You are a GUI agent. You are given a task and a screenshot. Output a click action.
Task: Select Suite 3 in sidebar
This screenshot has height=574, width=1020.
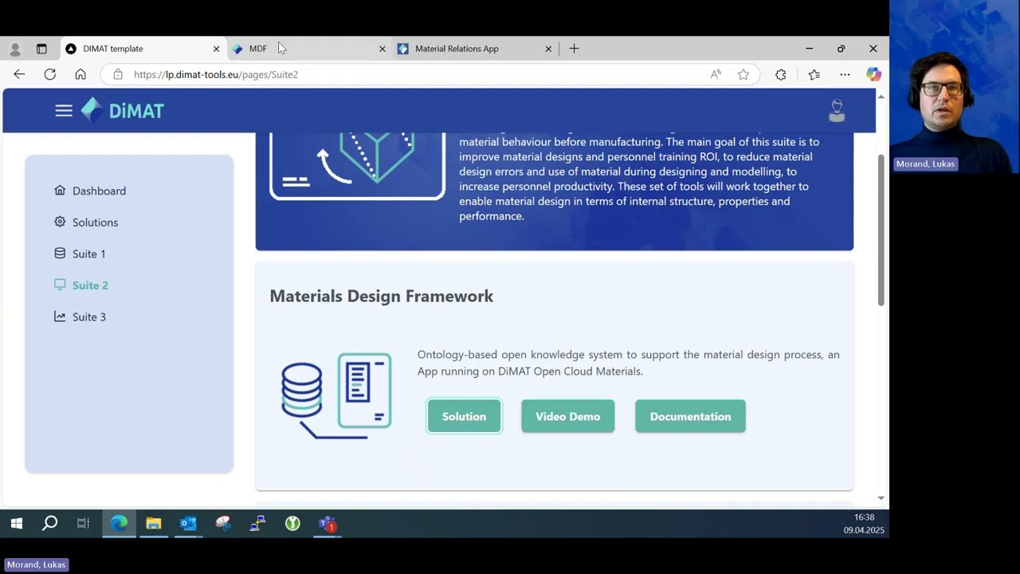pos(80,316)
